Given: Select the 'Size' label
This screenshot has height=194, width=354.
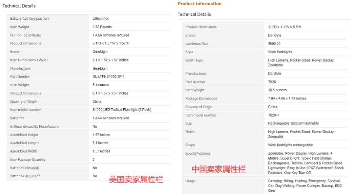Looking at the screenshot, I should click(188, 123).
